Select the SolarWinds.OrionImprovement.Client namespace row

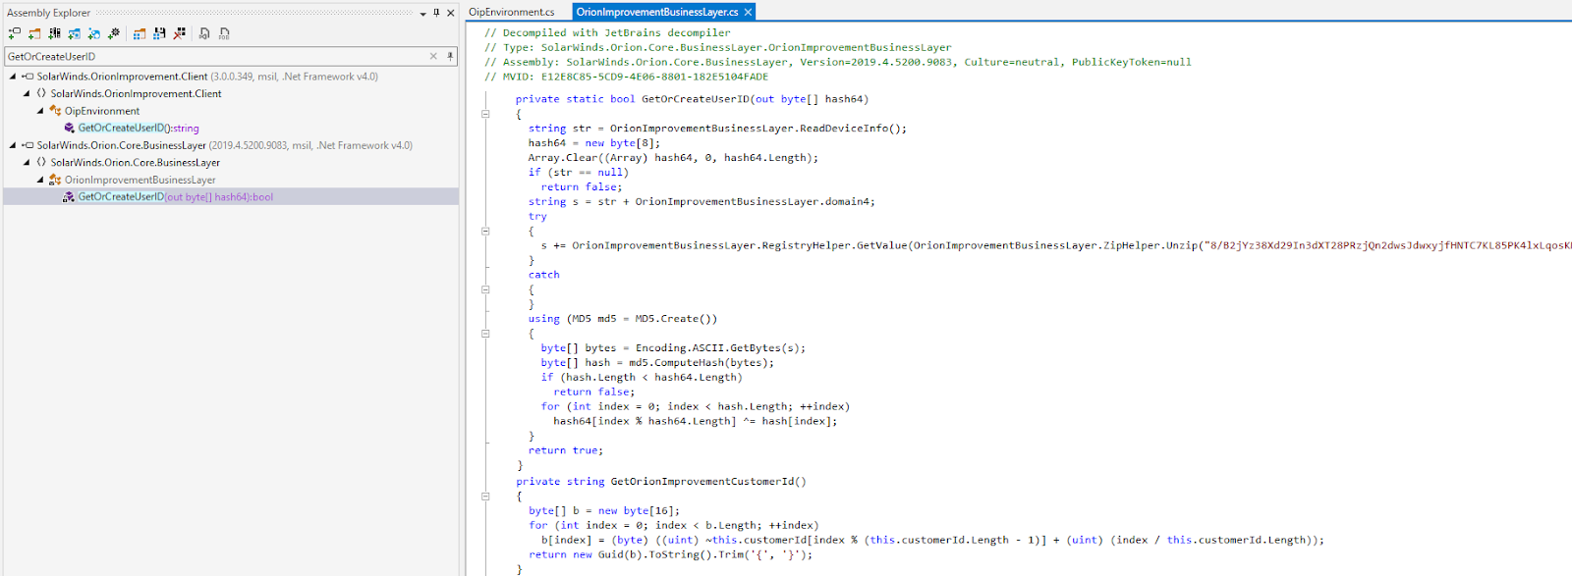(136, 94)
